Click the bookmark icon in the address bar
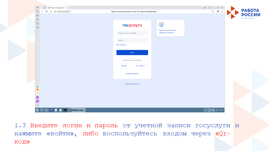Screen dimensions: 269x151 pos(213,11)
